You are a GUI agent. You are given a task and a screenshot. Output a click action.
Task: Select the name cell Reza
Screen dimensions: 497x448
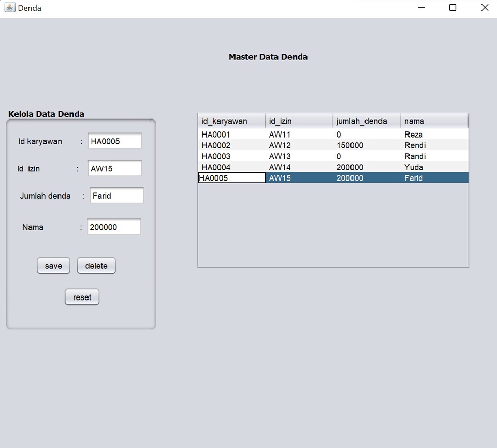434,135
